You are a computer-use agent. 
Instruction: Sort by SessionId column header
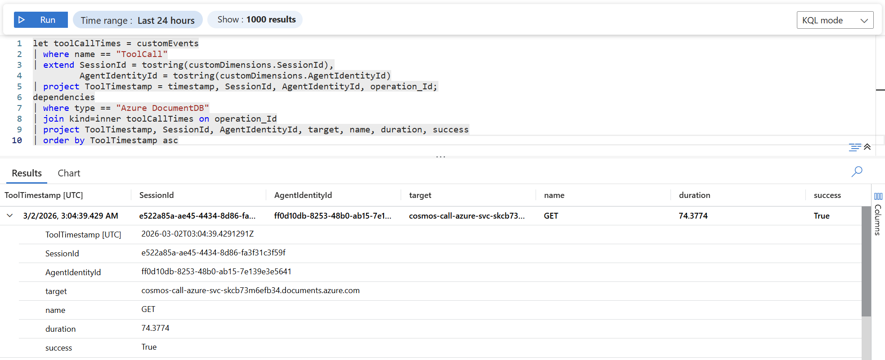tap(156, 195)
